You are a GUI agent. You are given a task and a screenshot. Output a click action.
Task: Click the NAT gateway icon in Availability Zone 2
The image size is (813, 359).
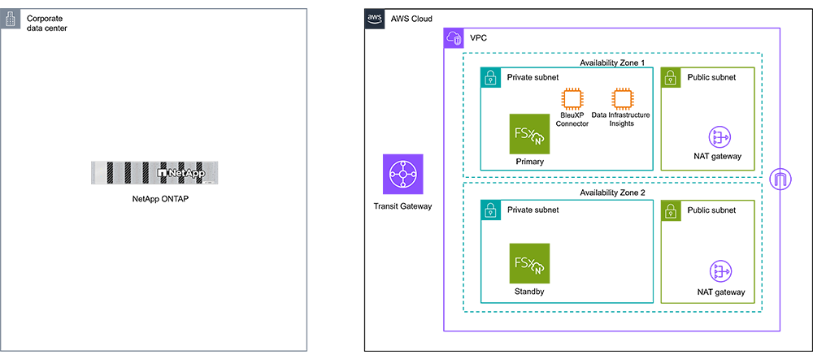pyautogui.click(x=720, y=272)
